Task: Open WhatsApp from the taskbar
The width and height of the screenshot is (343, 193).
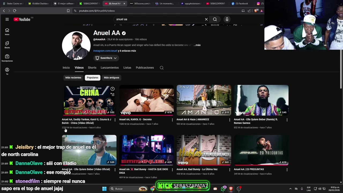Action: [223, 189]
